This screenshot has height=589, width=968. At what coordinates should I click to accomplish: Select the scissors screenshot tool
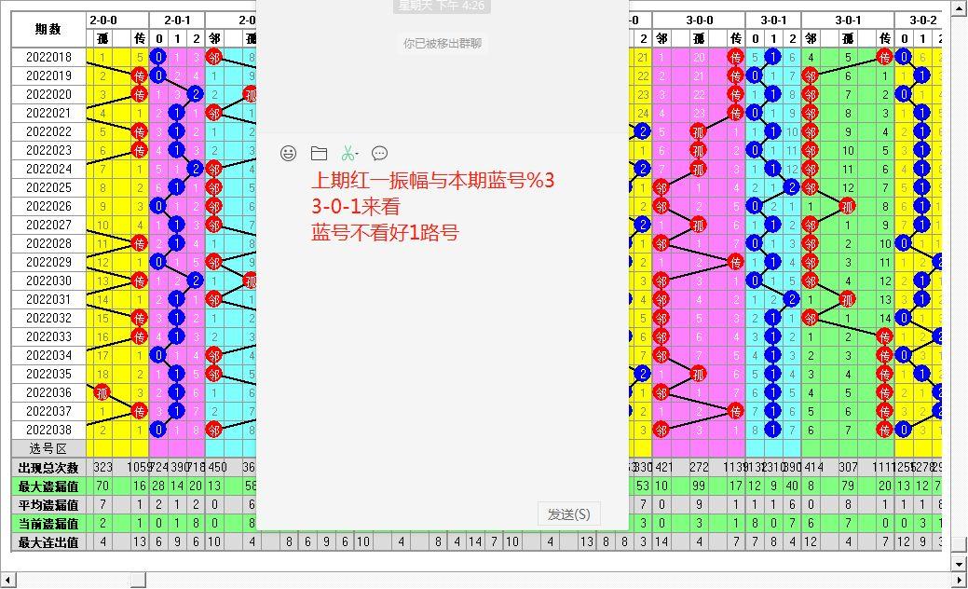[349, 153]
